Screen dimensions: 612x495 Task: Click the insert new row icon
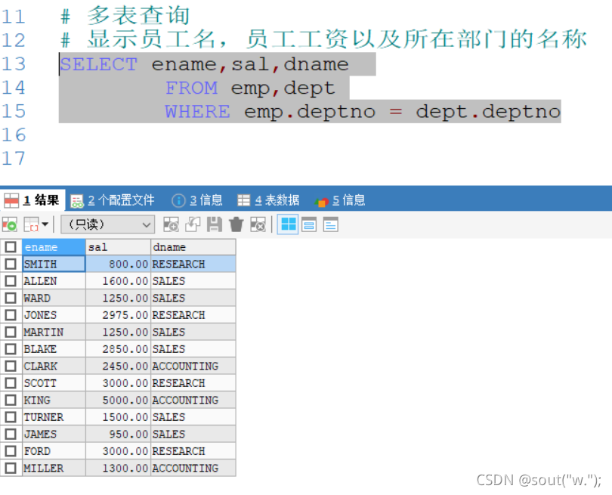(171, 225)
